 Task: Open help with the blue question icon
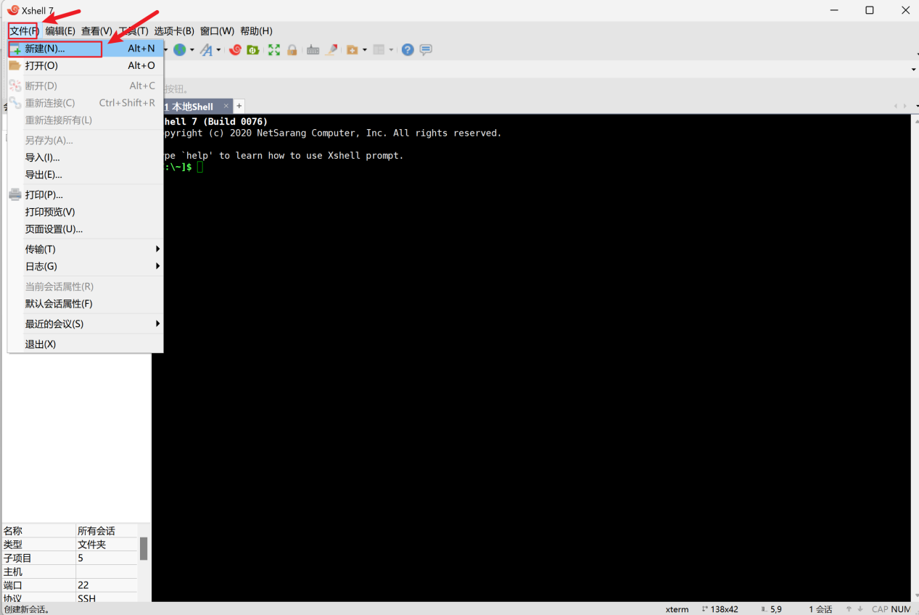408,49
